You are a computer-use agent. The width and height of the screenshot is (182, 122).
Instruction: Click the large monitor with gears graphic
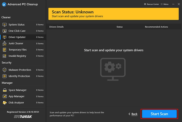tap(113, 69)
